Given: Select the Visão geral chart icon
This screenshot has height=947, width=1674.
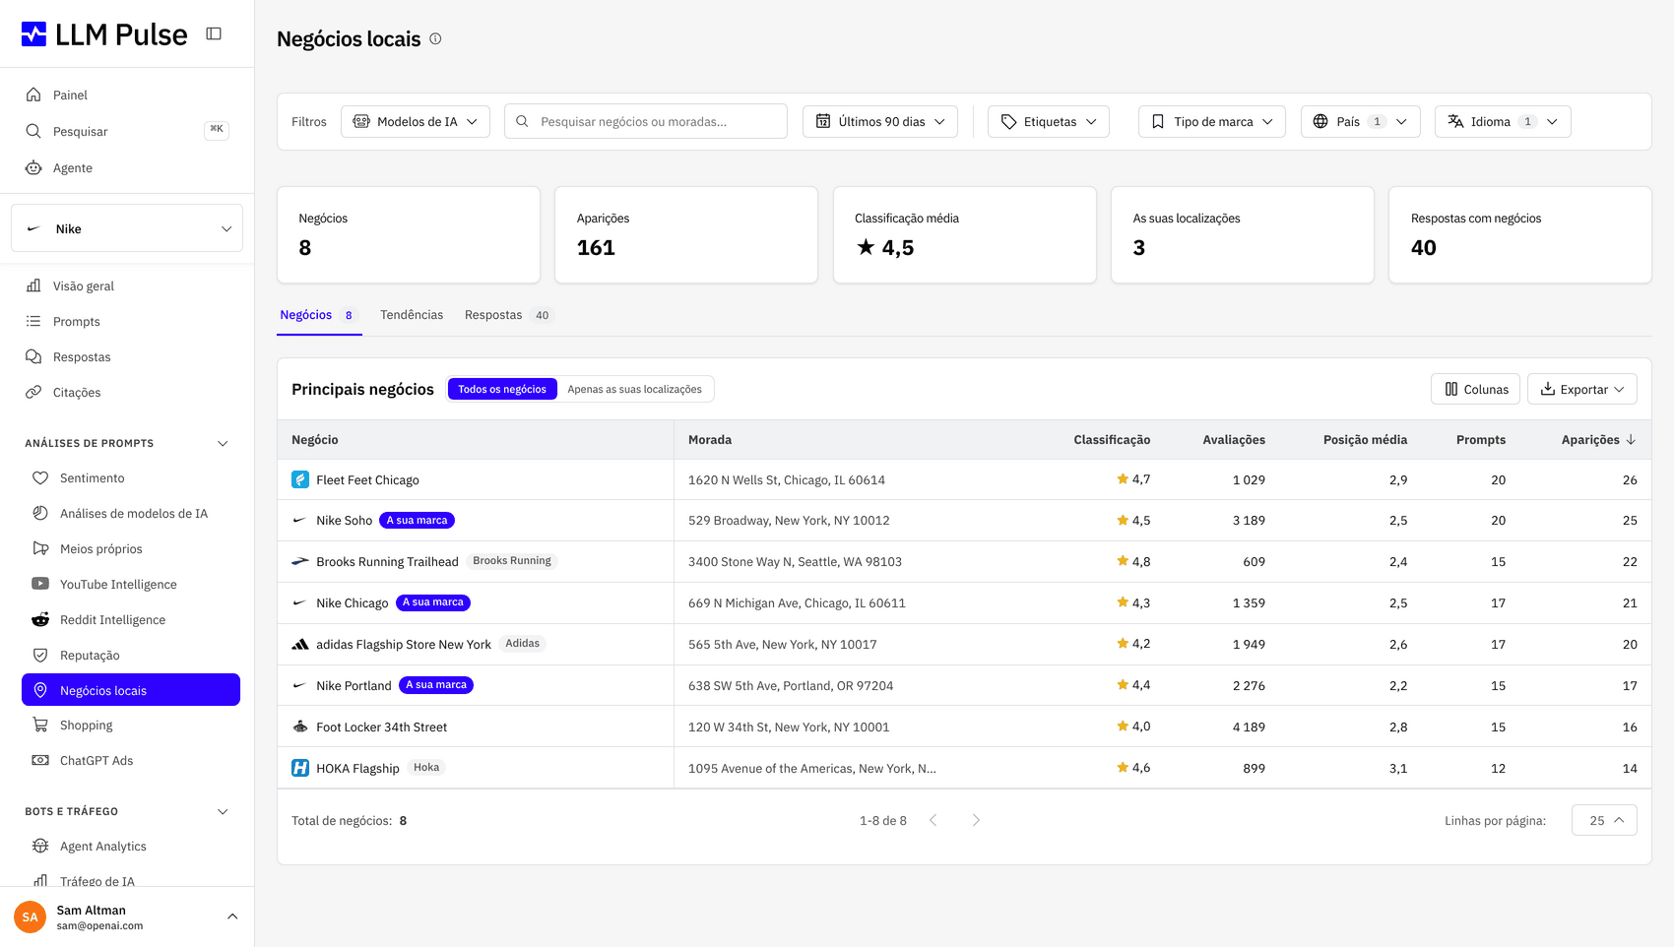Looking at the screenshot, I should (33, 285).
